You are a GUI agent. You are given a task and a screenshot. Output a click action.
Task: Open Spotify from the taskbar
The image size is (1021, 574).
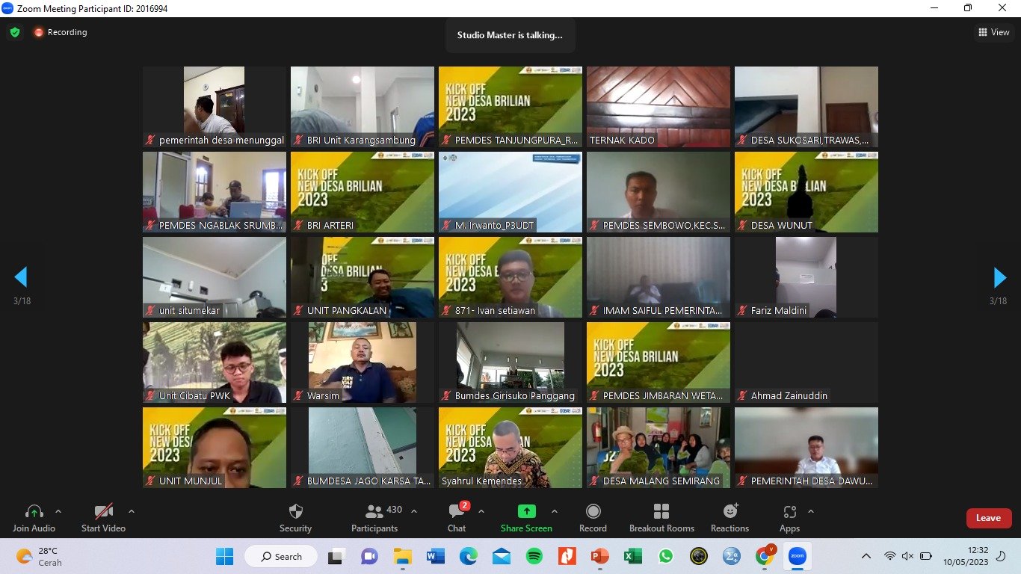pyautogui.click(x=534, y=556)
